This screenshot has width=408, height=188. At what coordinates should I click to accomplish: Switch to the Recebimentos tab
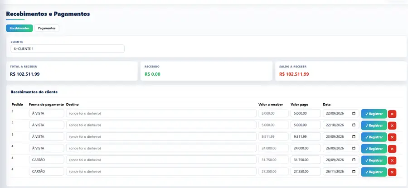tap(19, 28)
